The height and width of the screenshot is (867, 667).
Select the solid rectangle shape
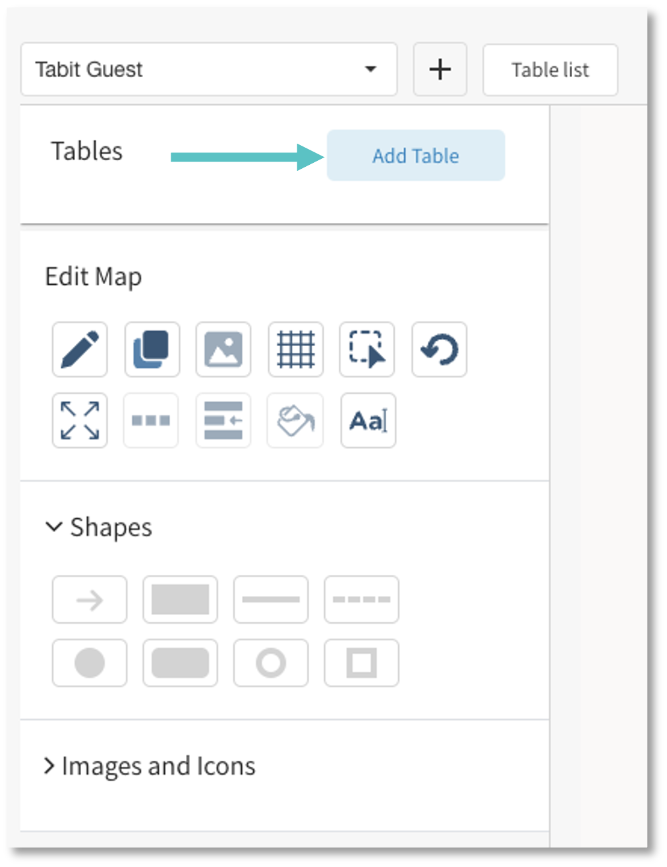click(x=180, y=599)
